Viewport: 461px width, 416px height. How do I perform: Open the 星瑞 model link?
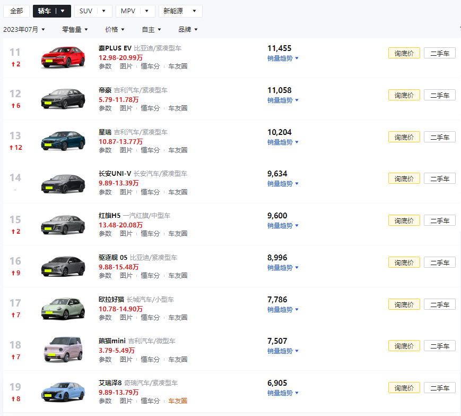point(105,132)
